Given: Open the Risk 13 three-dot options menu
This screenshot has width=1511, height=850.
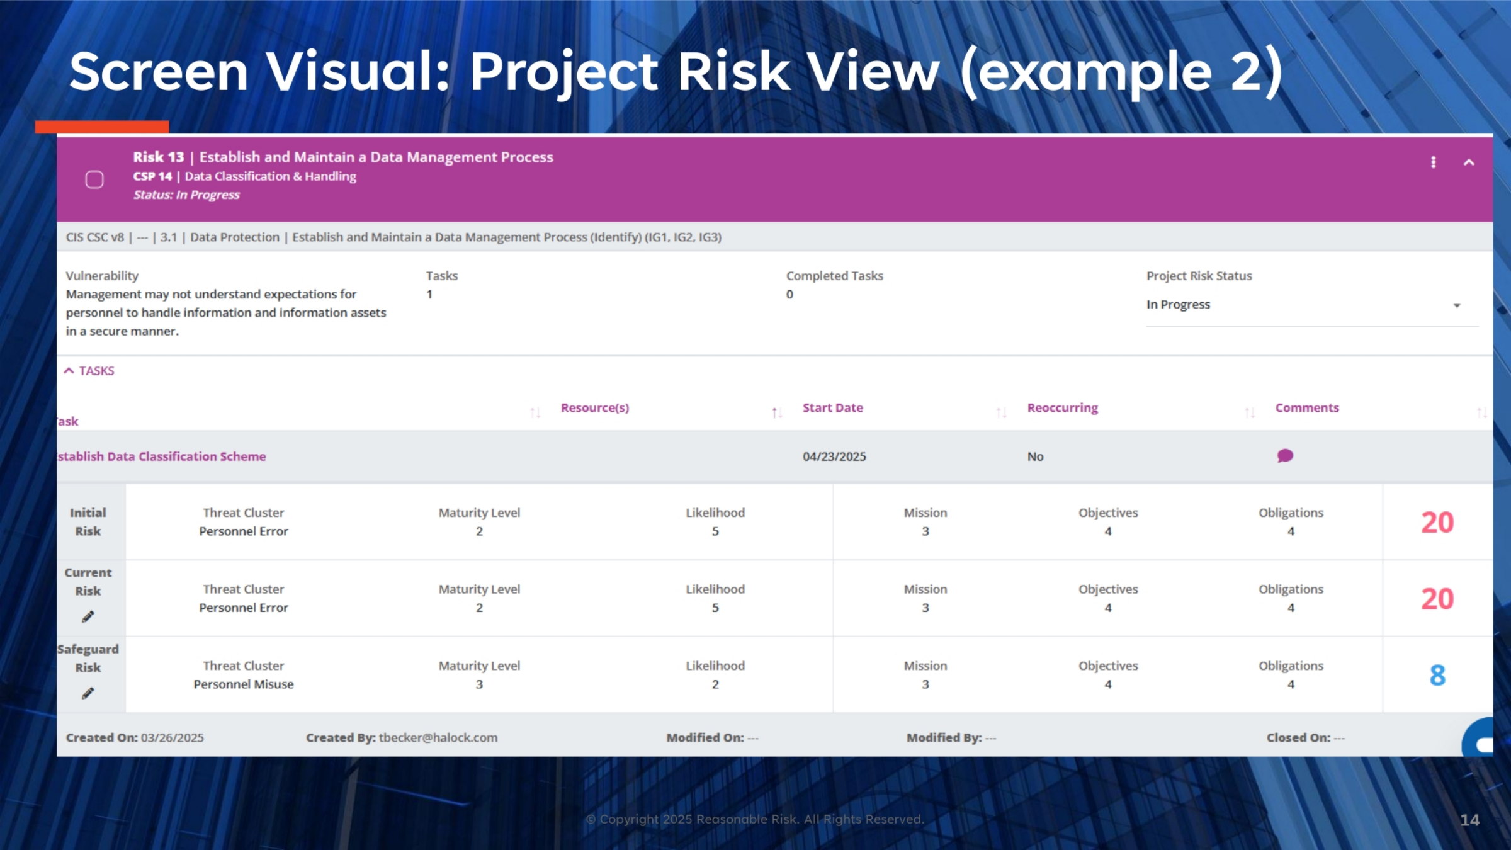Looking at the screenshot, I should (x=1434, y=162).
